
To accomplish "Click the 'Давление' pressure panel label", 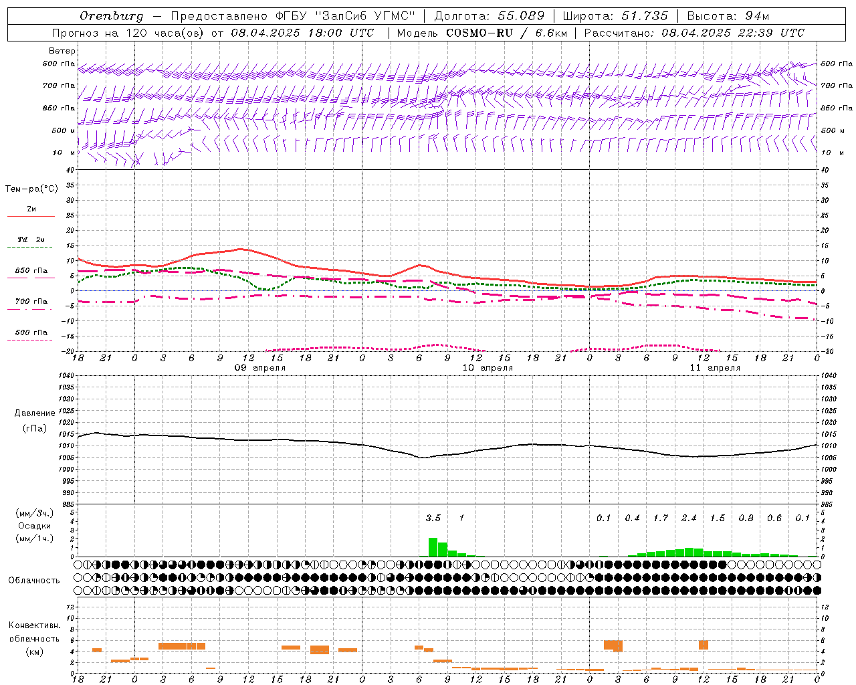I will coord(35,413).
